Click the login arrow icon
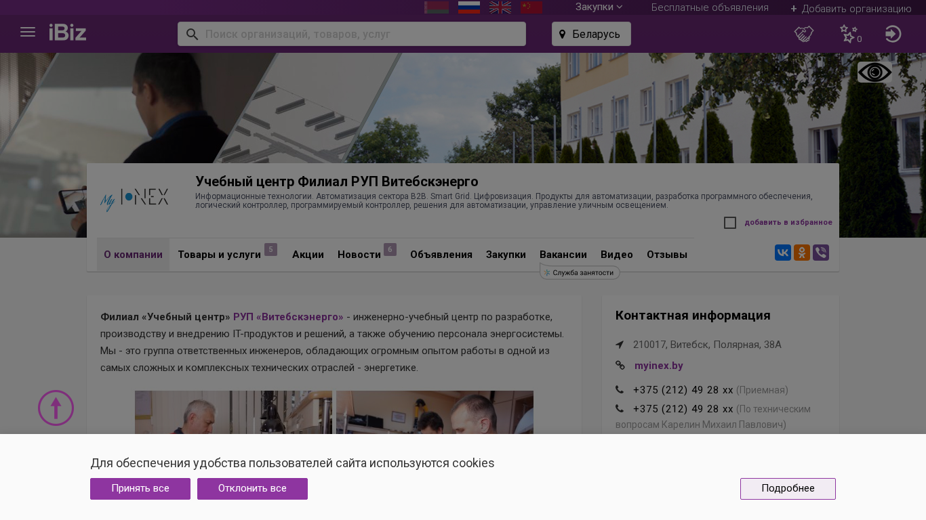 (893, 34)
